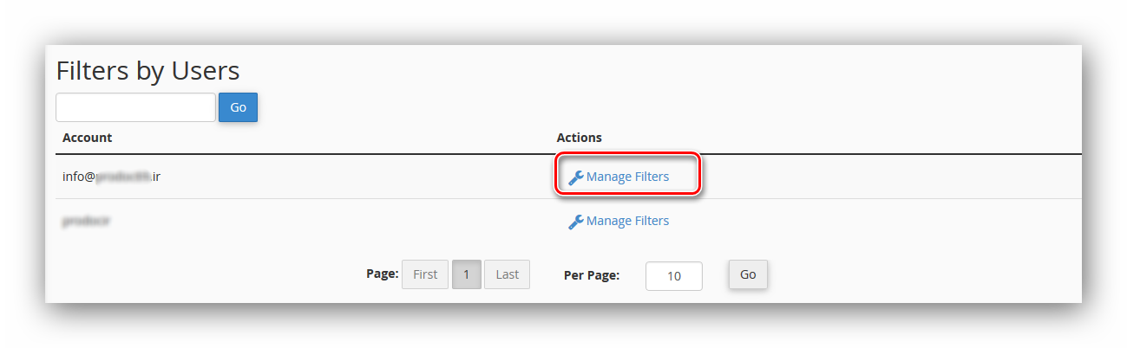Screen dimensions: 1127x348
Task: Click the blurred account name in second row
Action: click(x=86, y=221)
